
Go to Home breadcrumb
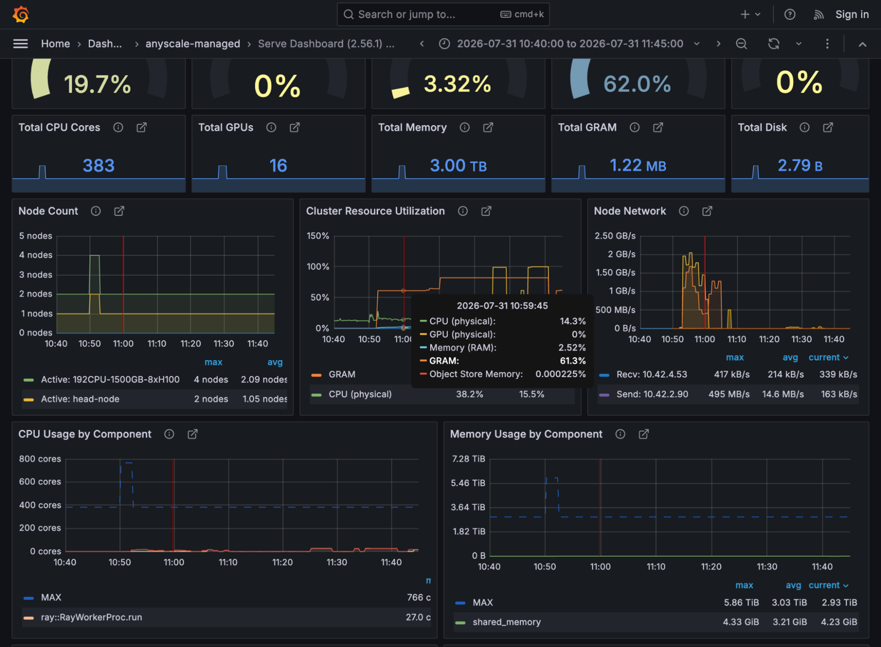[x=56, y=44]
